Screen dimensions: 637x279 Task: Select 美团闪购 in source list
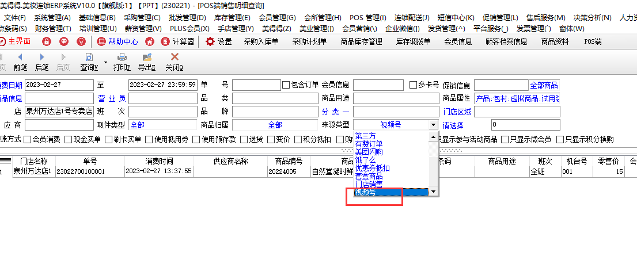(x=369, y=152)
